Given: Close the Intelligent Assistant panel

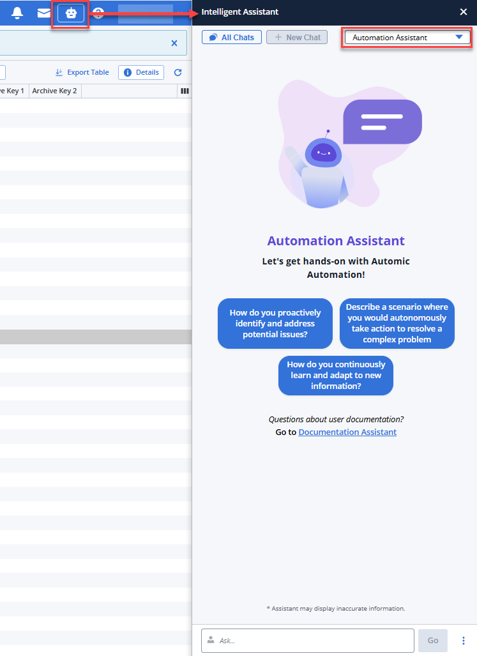Looking at the screenshot, I should (x=464, y=11).
